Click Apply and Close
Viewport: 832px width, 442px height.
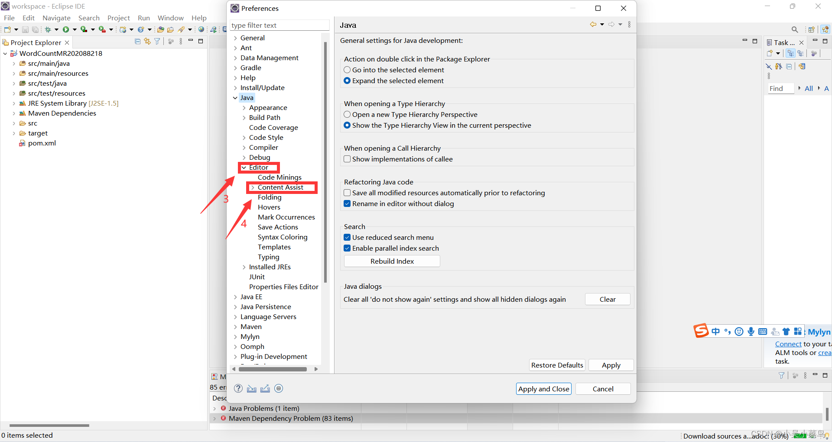click(x=543, y=388)
